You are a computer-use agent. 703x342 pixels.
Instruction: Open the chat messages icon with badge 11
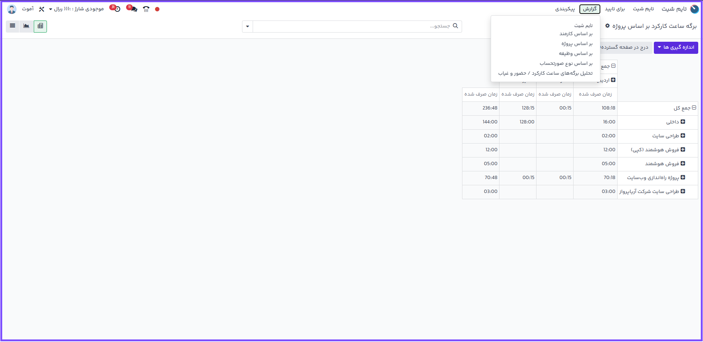click(x=133, y=9)
